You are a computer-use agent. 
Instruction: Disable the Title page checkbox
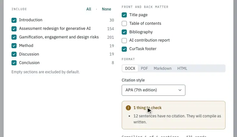pyautogui.click(x=124, y=15)
